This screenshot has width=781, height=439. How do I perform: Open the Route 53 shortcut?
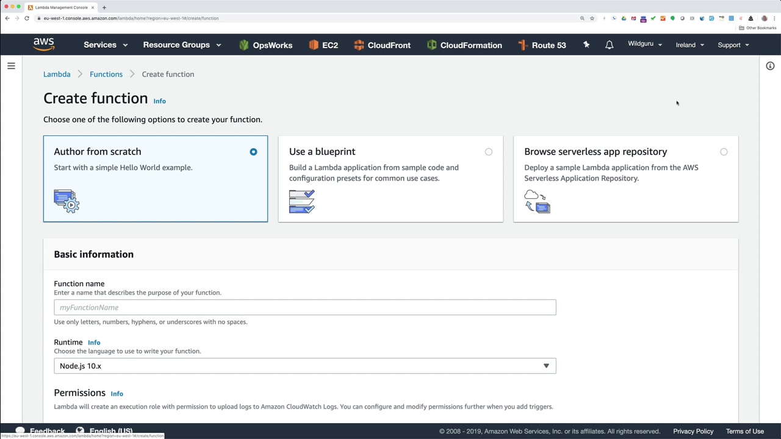tap(542, 45)
